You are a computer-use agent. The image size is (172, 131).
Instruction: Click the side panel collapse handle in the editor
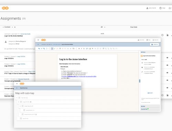140,81
